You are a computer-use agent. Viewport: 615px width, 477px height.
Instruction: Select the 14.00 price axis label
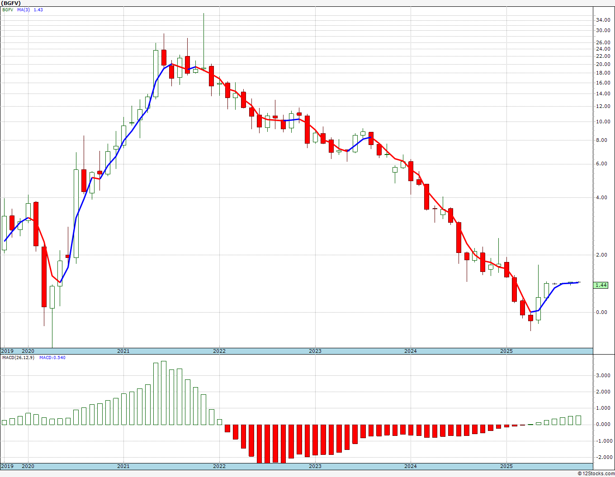coord(602,94)
